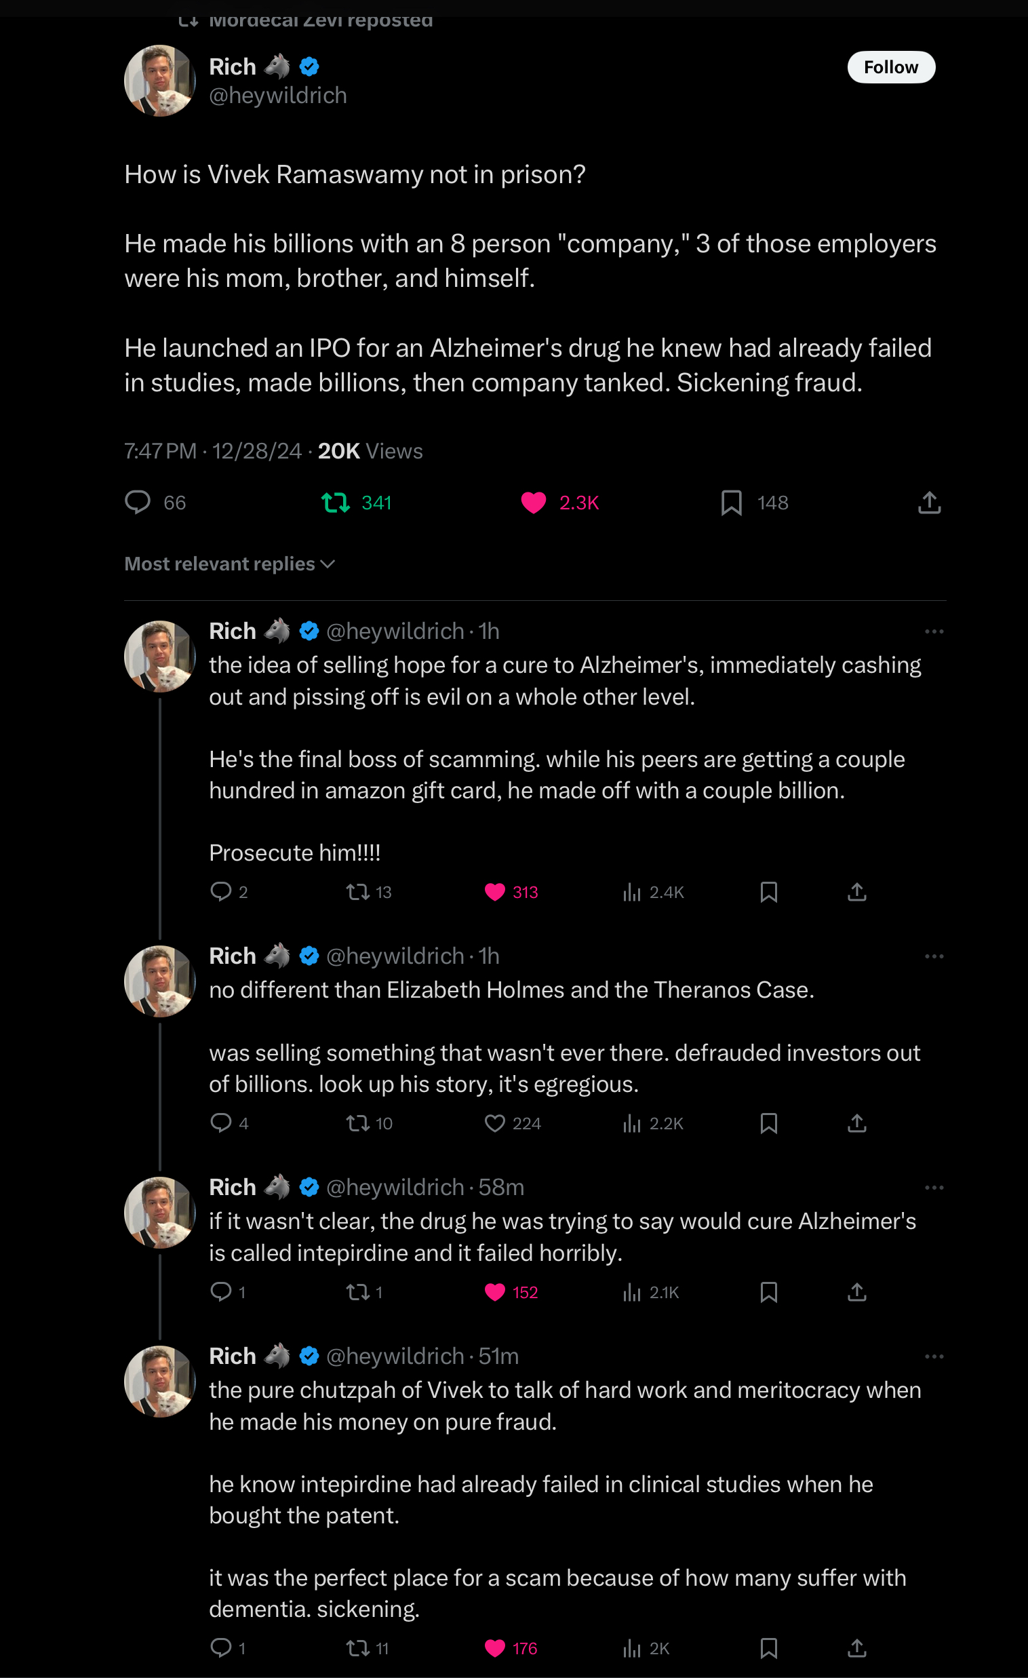The height and width of the screenshot is (1678, 1028).
Task: Bookmark the intepirdine reply from 58m ago
Action: [x=768, y=1292]
